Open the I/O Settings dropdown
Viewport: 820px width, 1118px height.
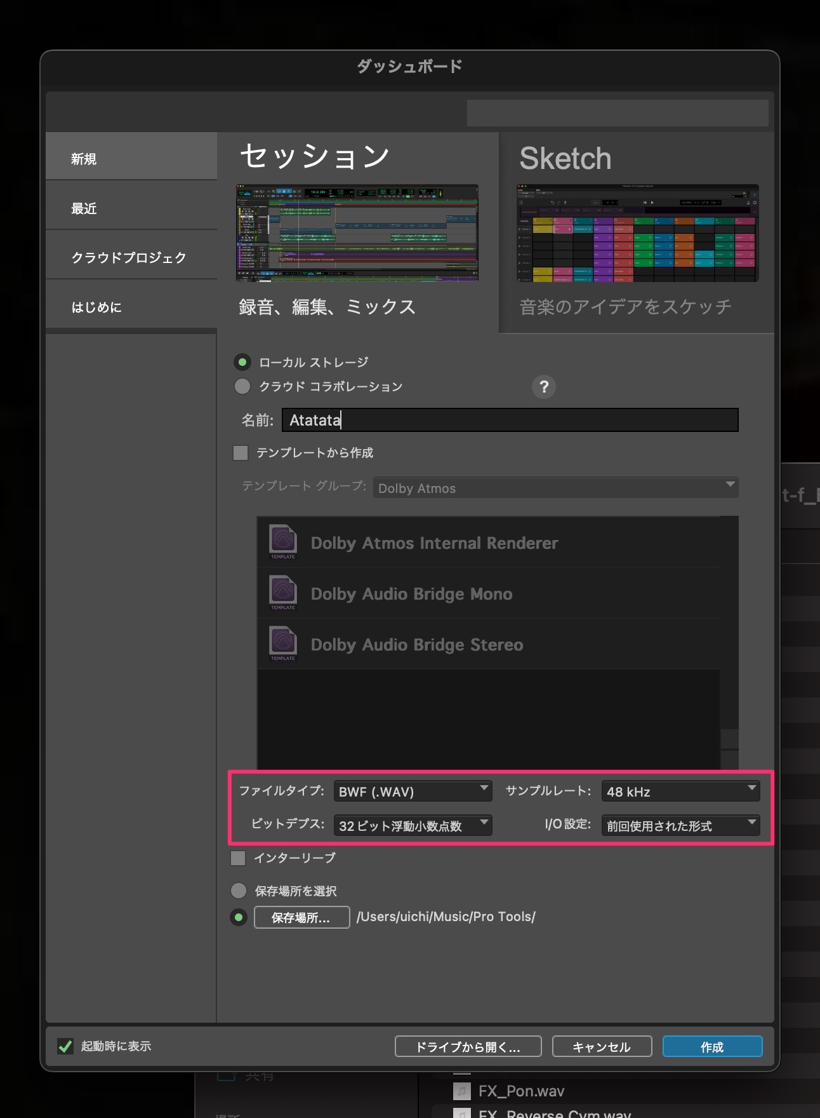click(x=680, y=826)
